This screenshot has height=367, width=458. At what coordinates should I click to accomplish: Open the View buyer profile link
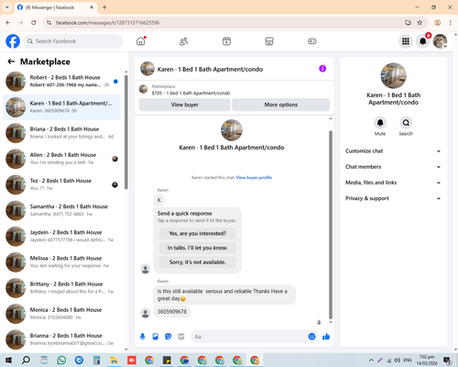254,177
